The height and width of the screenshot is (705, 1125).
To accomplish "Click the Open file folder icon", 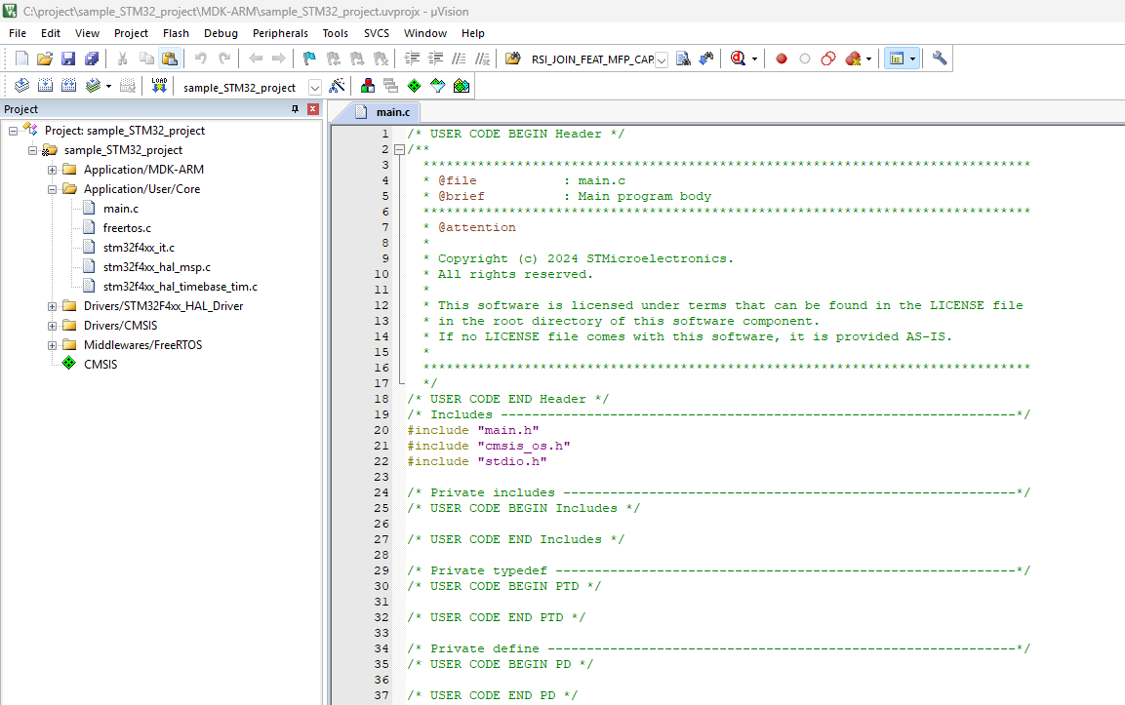I will pyautogui.click(x=45, y=59).
